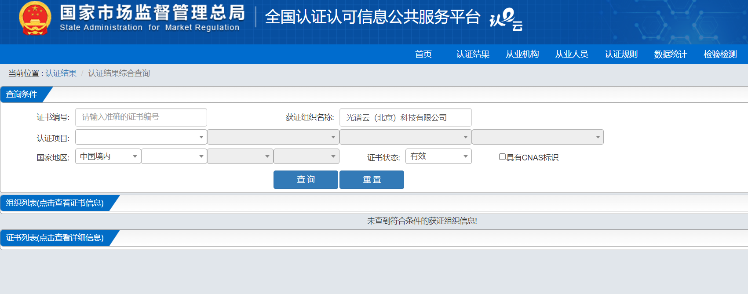The image size is (748, 294).
Task: Select the 组织列表 panel header tab
Action: (55, 203)
